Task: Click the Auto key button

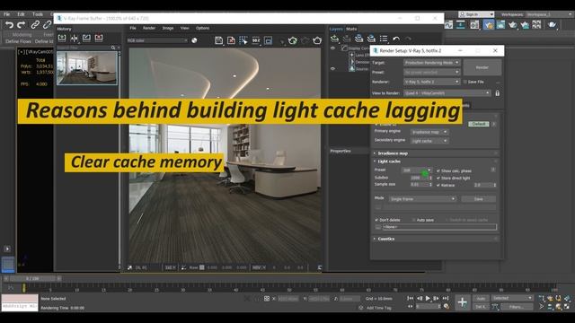Action: [481, 299]
